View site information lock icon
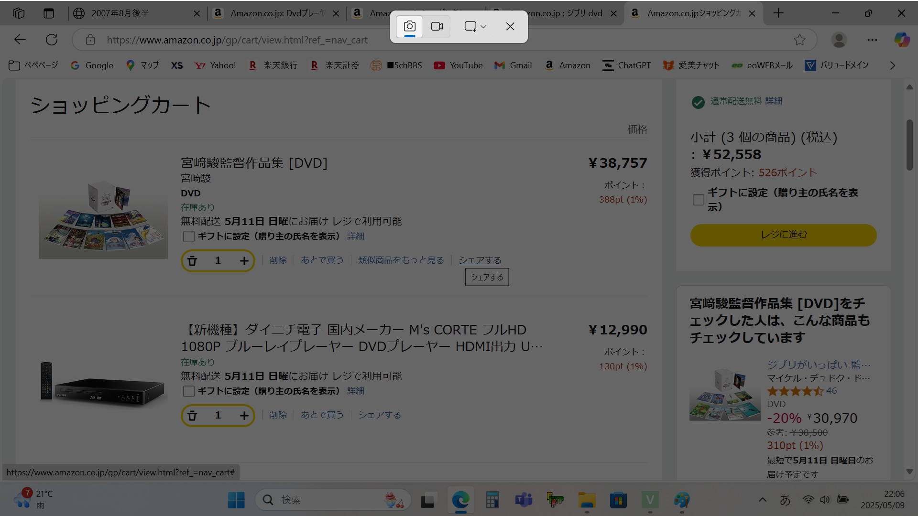 [x=90, y=40]
